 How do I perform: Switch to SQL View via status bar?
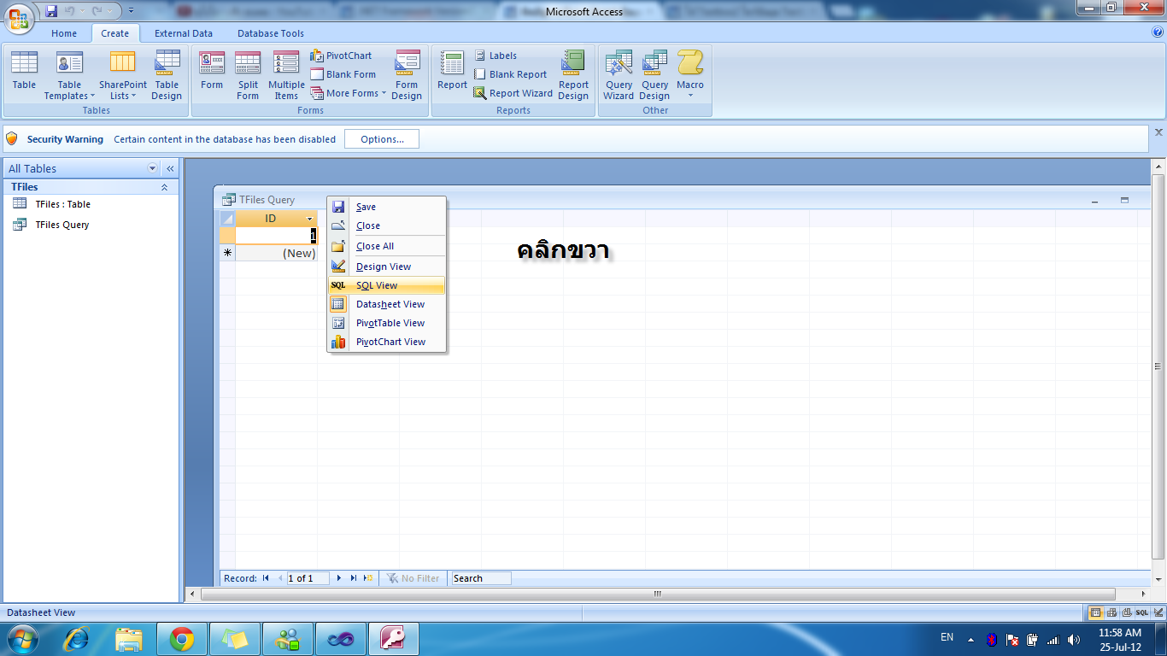1142,612
